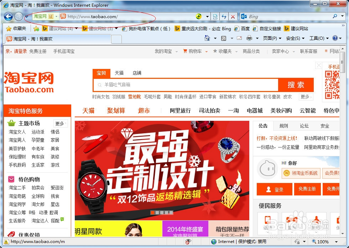Image resolution: width=349 pixels, height=248 pixels.
Task: Click the 手机淘宝 QR code image
Action: [332, 85]
